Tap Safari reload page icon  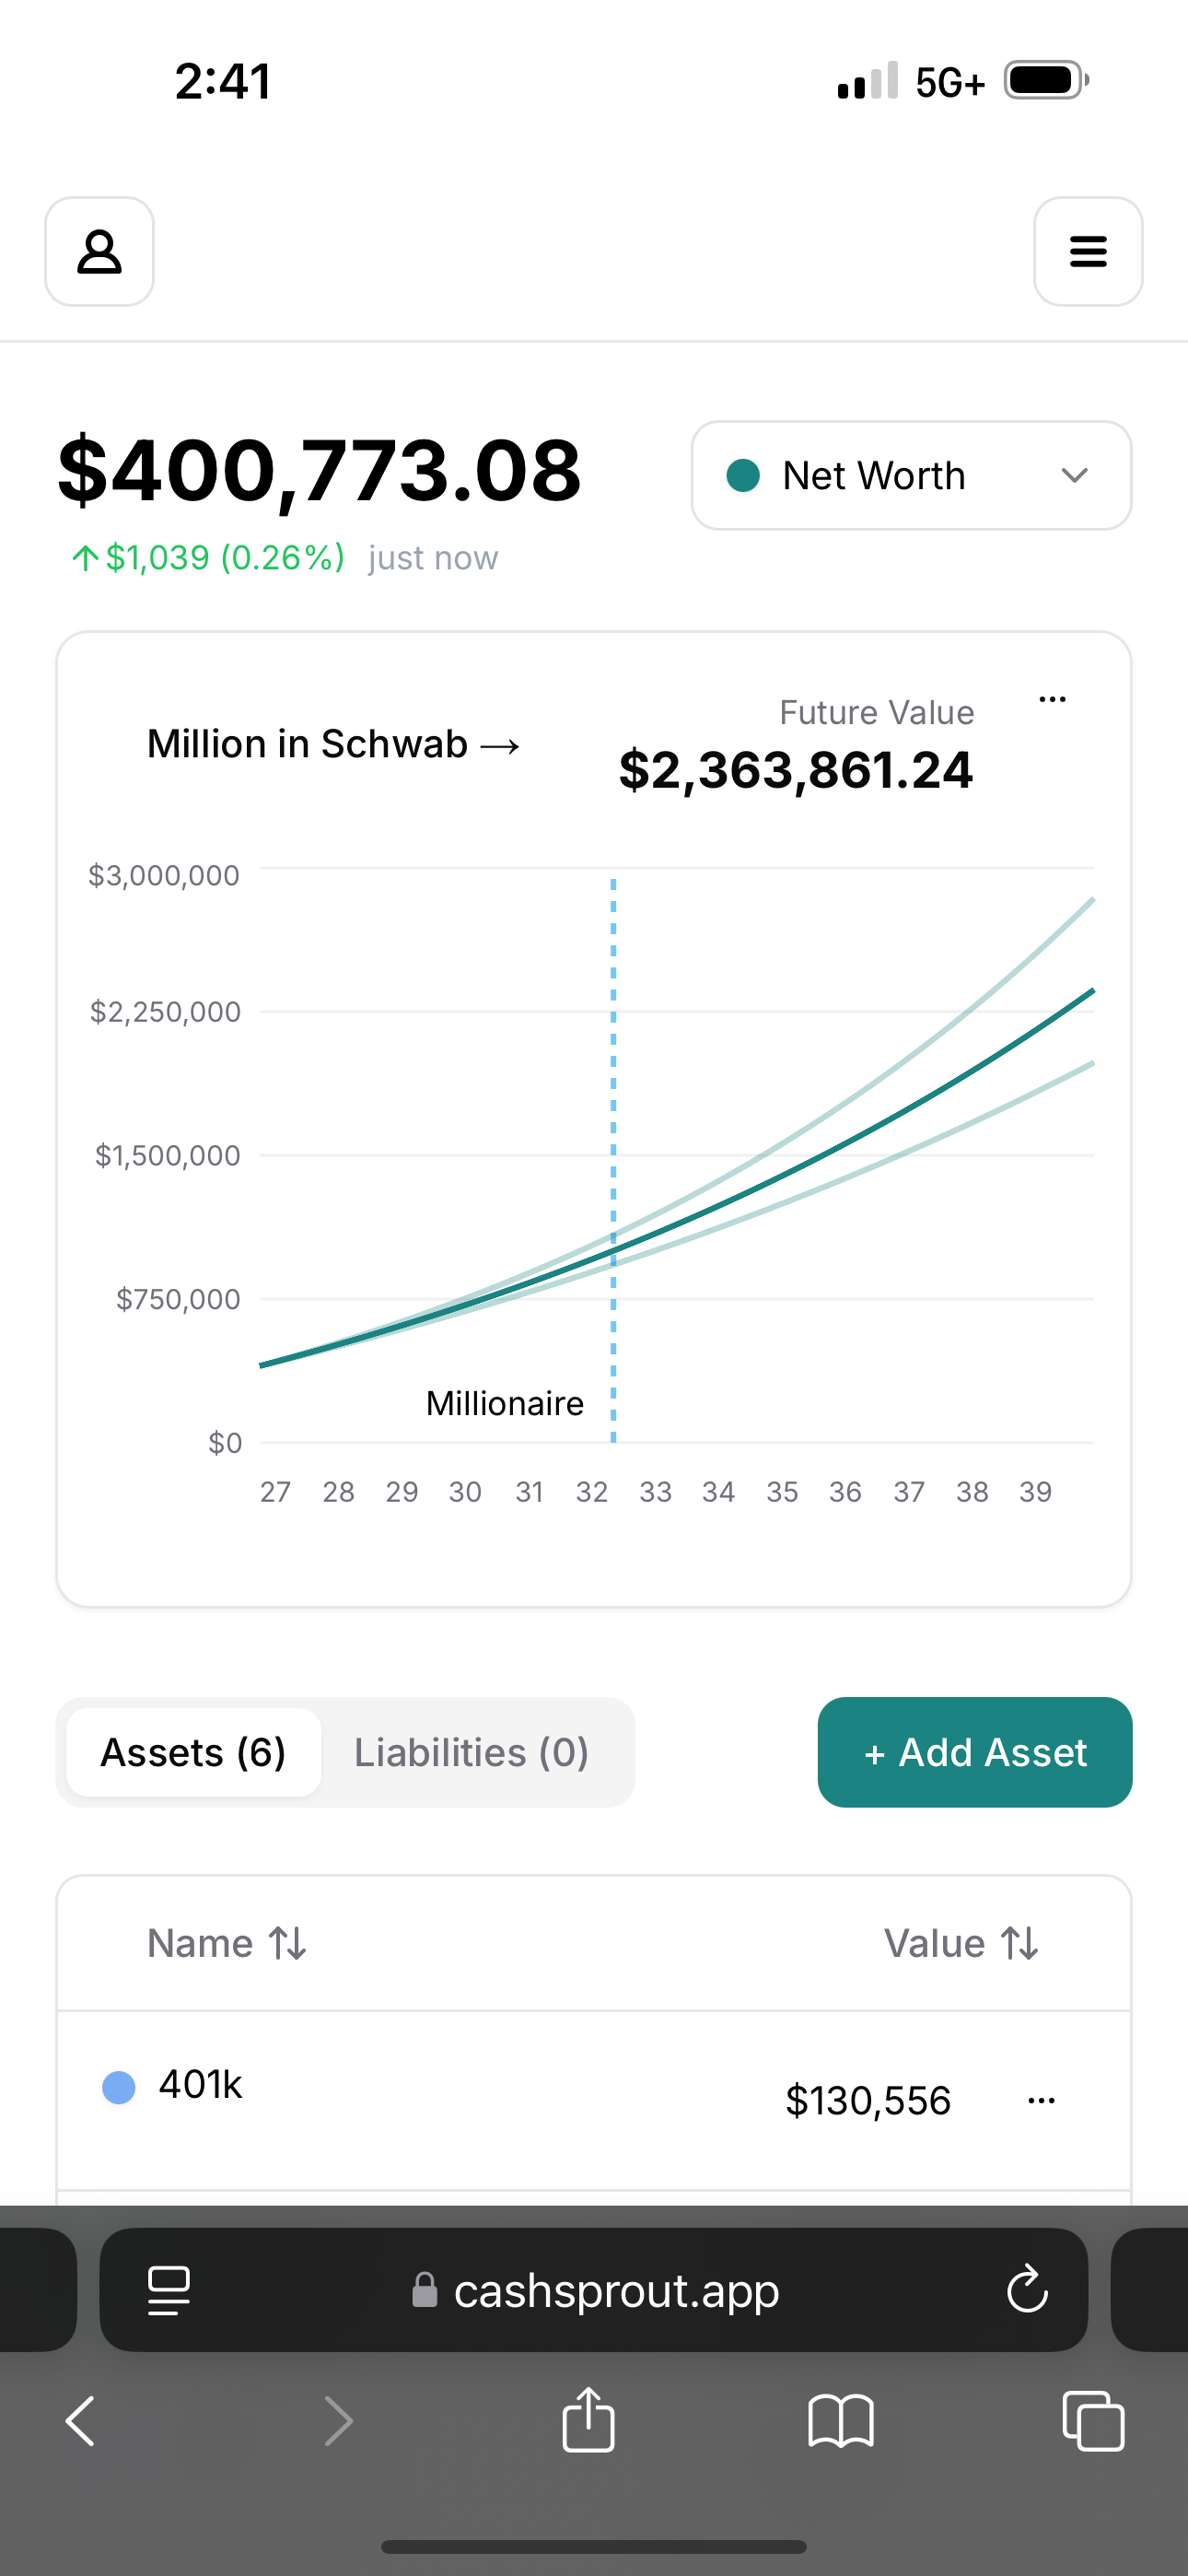coord(1027,2289)
